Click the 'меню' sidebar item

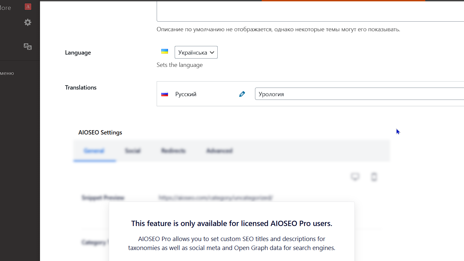[x=7, y=73]
